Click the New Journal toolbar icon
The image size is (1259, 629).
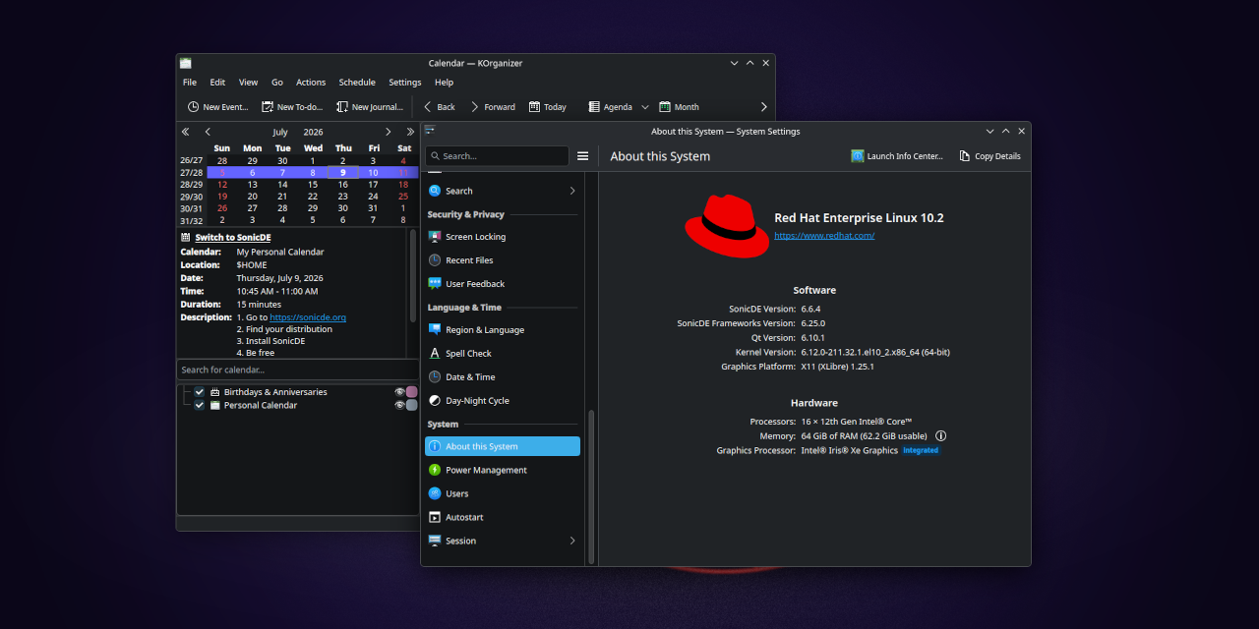342,106
